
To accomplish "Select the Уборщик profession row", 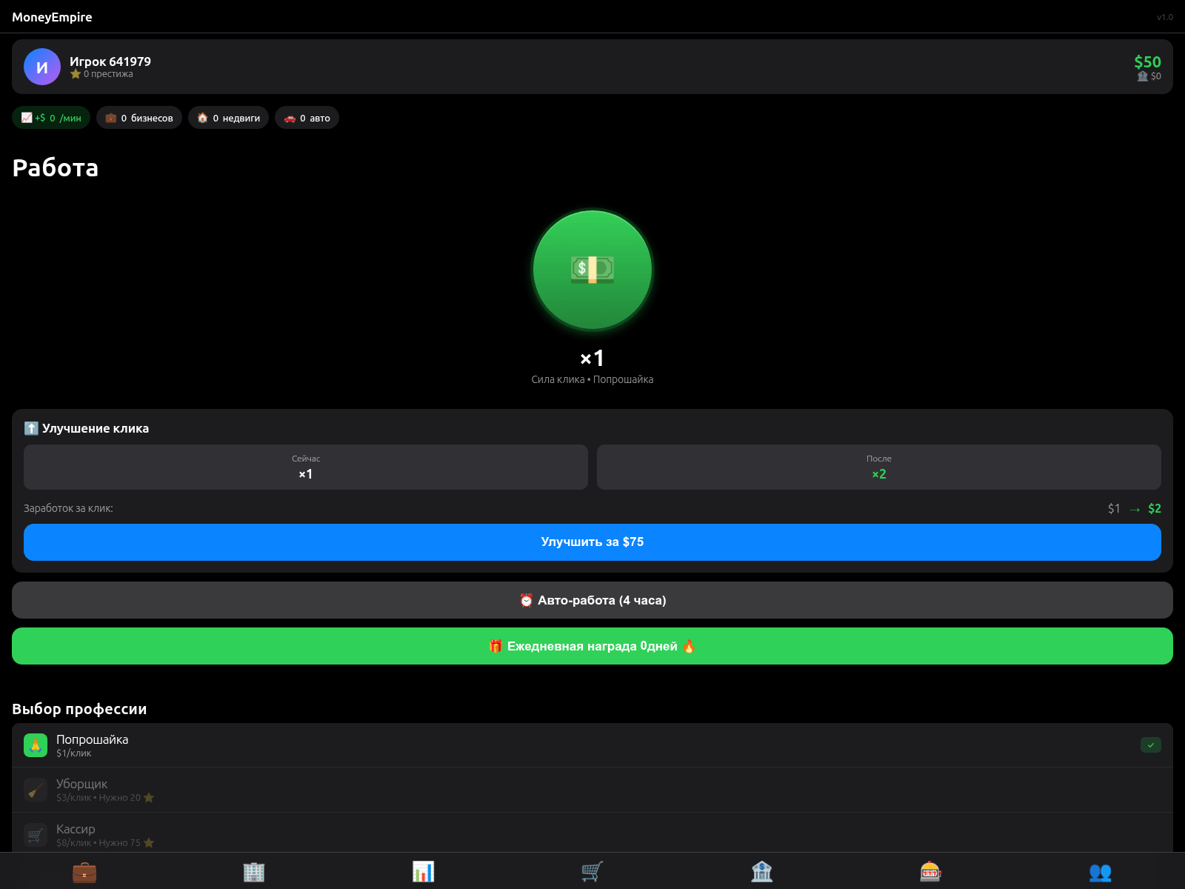I will 592,790.
